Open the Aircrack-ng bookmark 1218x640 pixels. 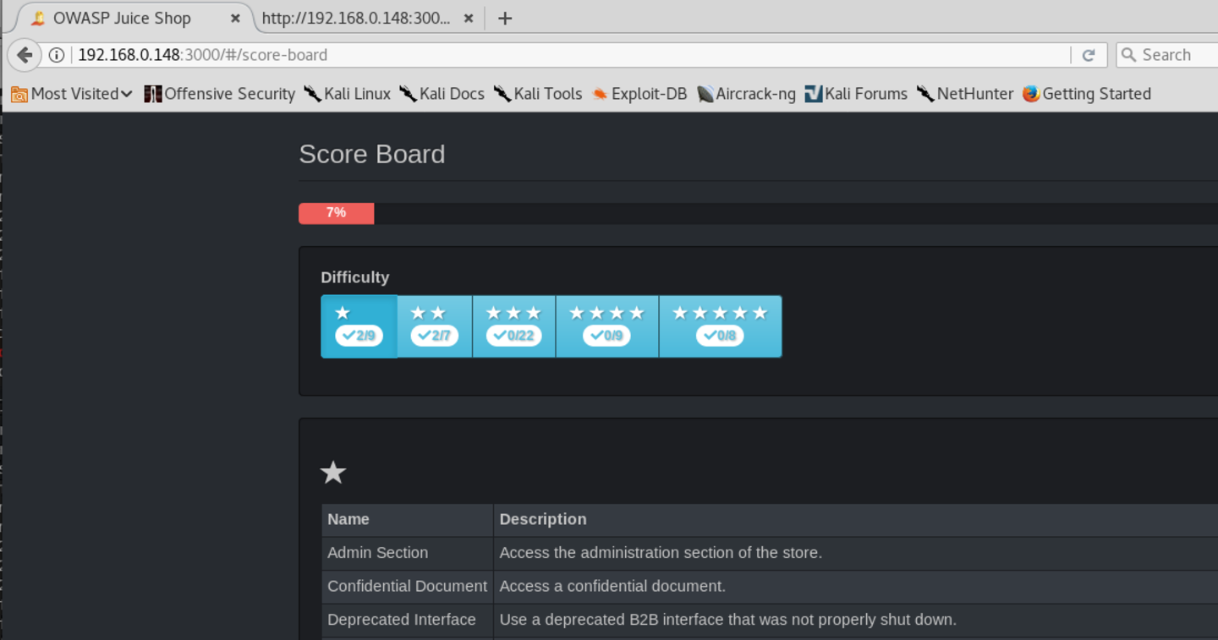coord(746,94)
